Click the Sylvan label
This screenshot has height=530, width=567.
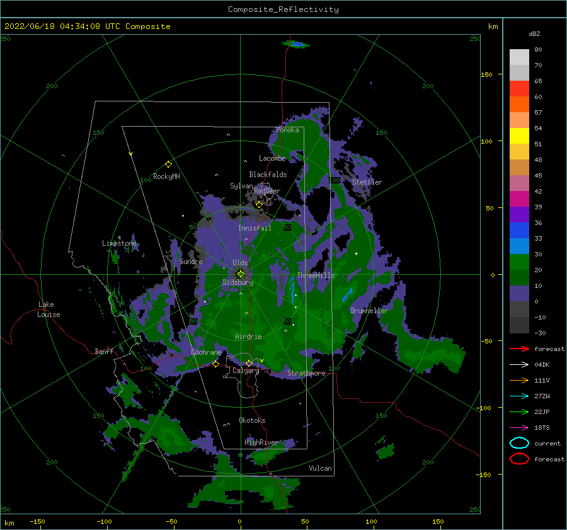point(241,186)
